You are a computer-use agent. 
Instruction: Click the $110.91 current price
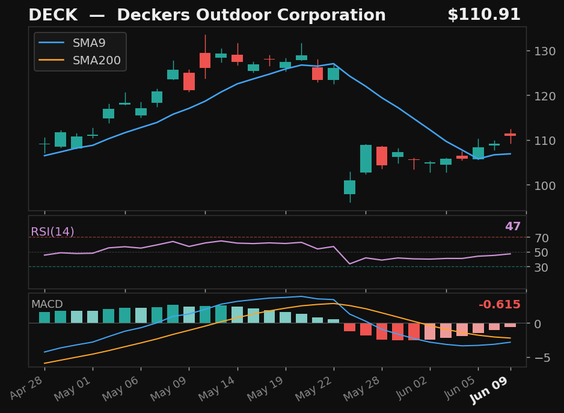point(484,15)
